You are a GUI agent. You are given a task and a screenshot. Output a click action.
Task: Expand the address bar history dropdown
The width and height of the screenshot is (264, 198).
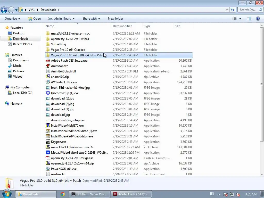(227, 10)
